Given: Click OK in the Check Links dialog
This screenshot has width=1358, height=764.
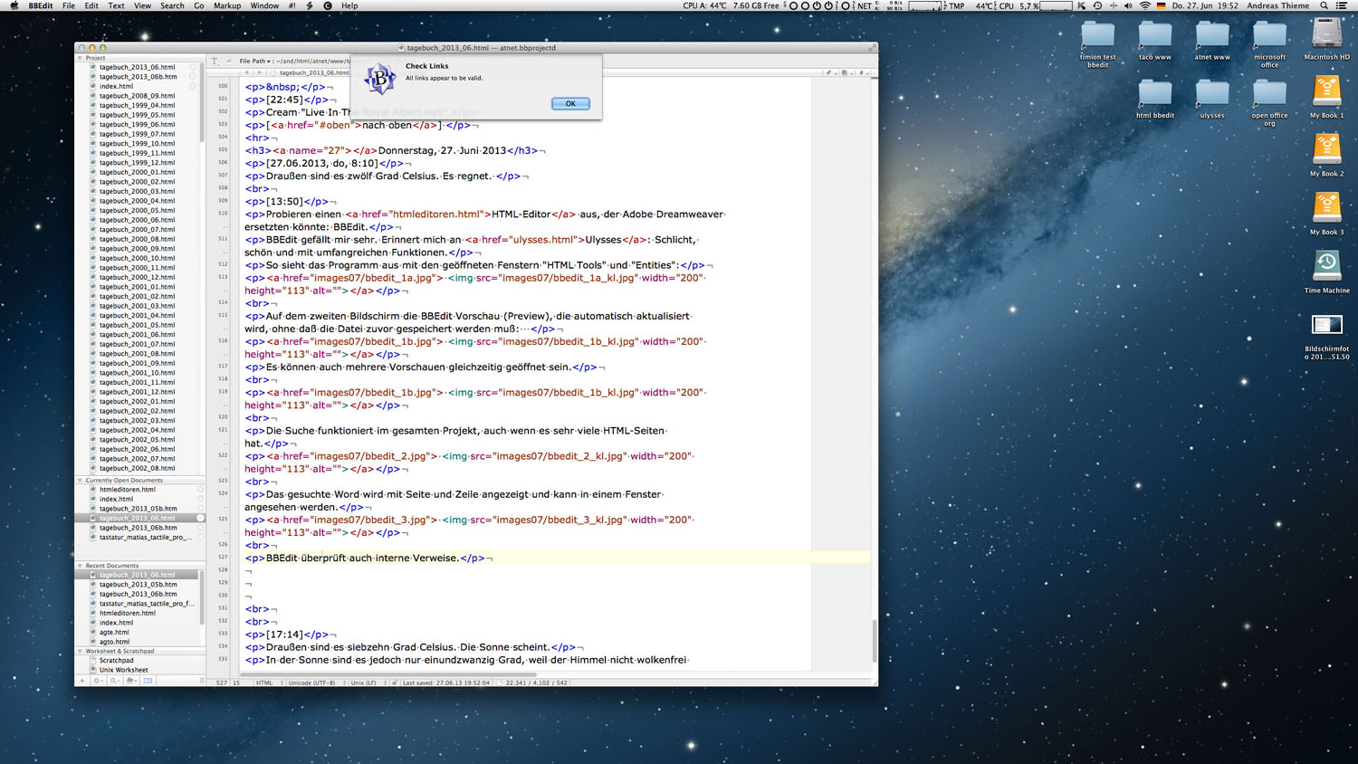Looking at the screenshot, I should pos(570,103).
